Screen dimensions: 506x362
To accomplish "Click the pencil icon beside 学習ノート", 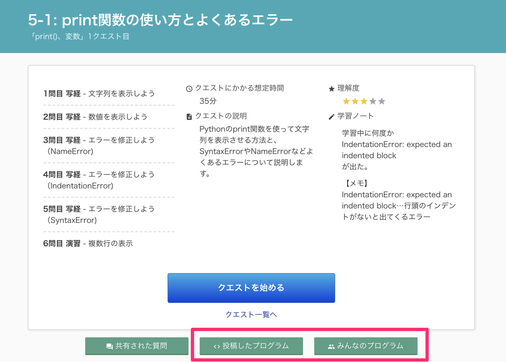I will point(331,116).
